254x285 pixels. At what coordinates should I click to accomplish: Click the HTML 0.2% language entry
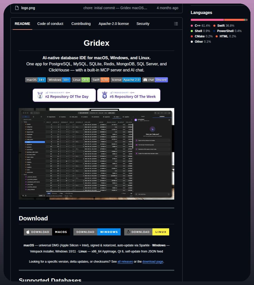226,36
